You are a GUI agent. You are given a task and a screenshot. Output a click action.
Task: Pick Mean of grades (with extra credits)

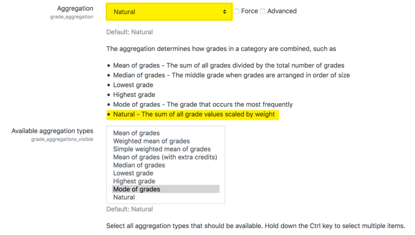[165, 157]
